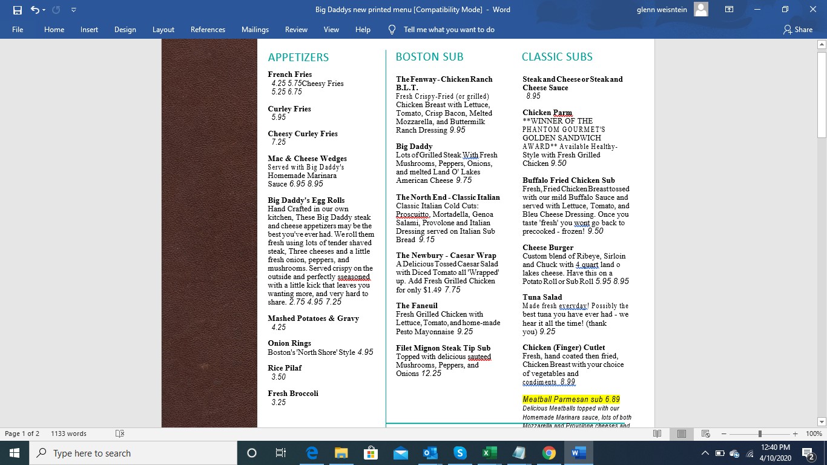Switch to Read Mode view
The image size is (827, 465).
click(657, 434)
